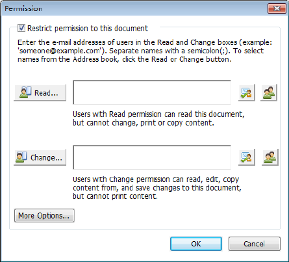This screenshot has height=262, width=289.
Task: Focus the Read e-mail addresses text box
Action: point(152,92)
